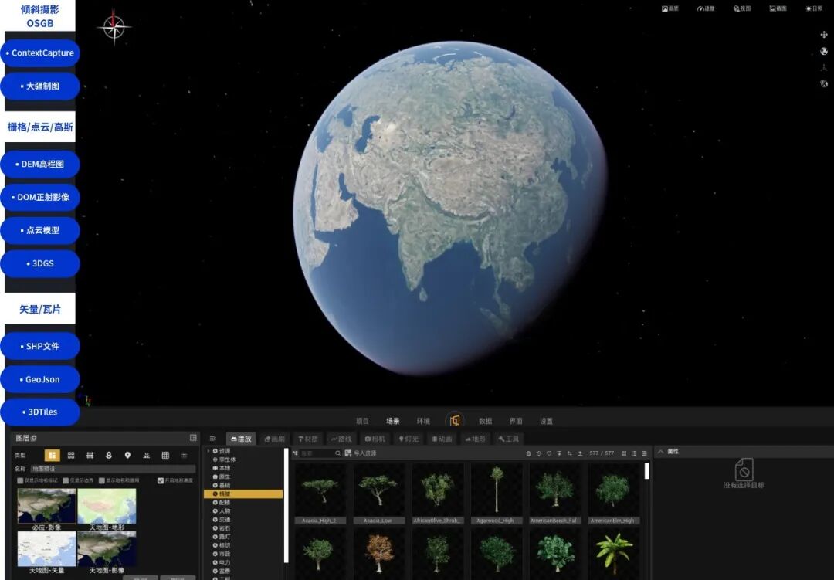Uncheck the 开启地形高度 checkbox
Screen dimensions: 834x580
tap(161, 480)
